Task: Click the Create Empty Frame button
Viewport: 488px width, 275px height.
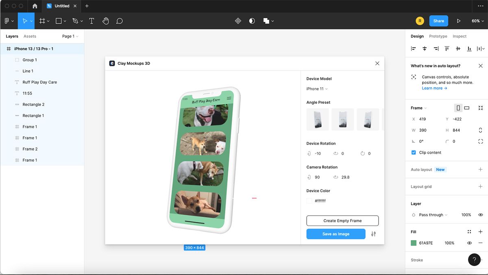Action: (x=342, y=220)
